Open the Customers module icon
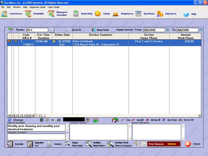 (x=4, y=13)
